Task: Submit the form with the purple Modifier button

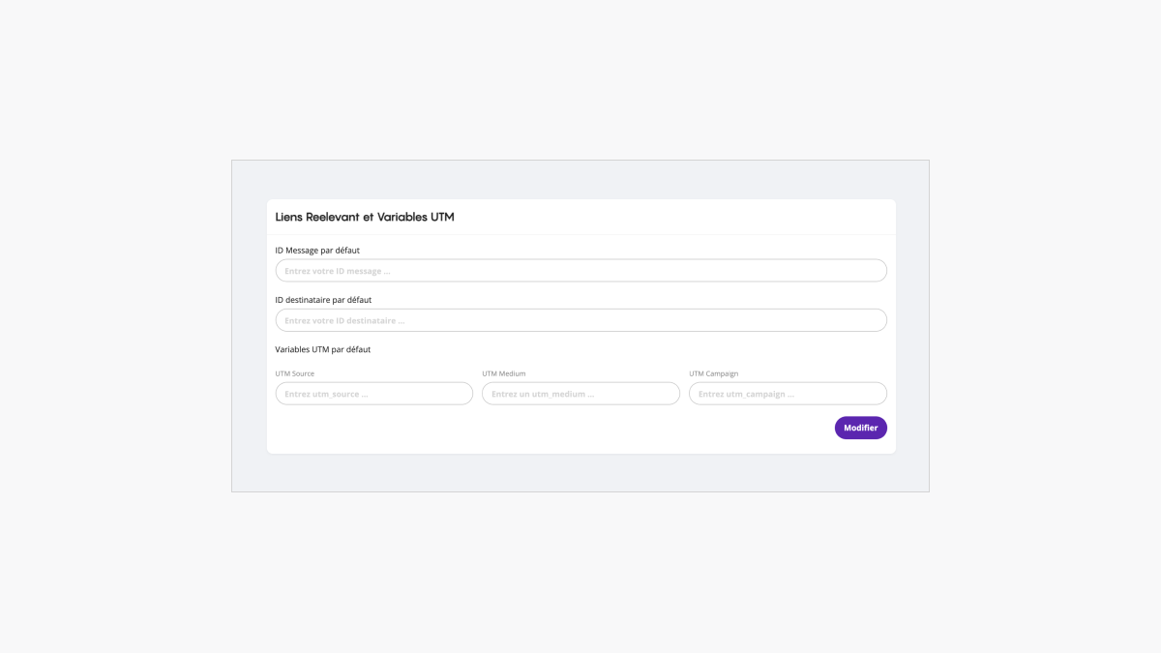Action: [860, 428]
